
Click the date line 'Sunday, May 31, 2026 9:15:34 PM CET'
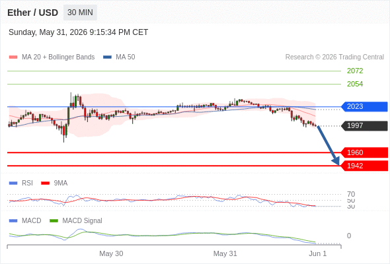tap(79, 32)
